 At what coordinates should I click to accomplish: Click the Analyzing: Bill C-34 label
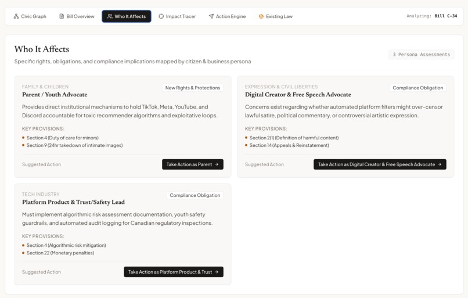pyautogui.click(x=431, y=16)
